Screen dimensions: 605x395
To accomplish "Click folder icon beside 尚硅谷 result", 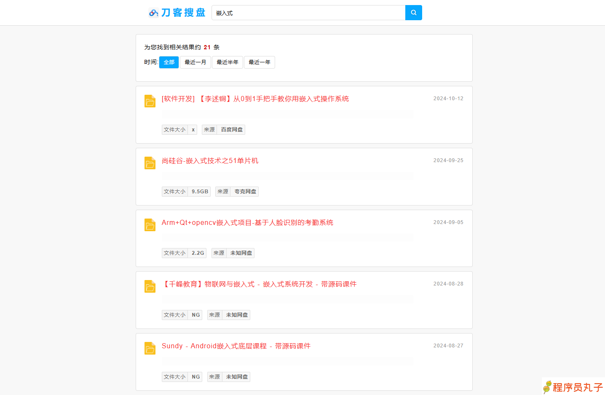I will [x=150, y=163].
